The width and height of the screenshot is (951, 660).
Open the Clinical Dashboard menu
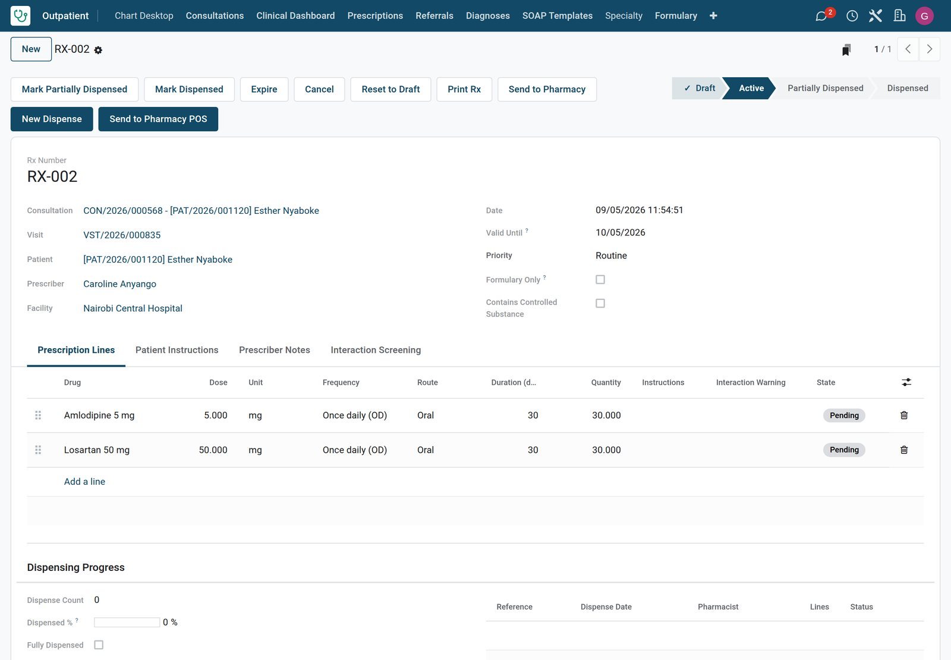[x=295, y=15]
